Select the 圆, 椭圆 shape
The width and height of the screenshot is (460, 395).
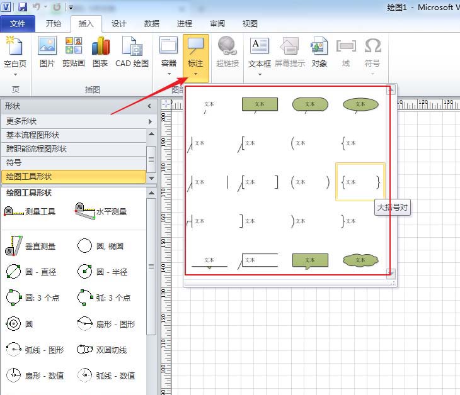pyautogui.click(x=100, y=246)
